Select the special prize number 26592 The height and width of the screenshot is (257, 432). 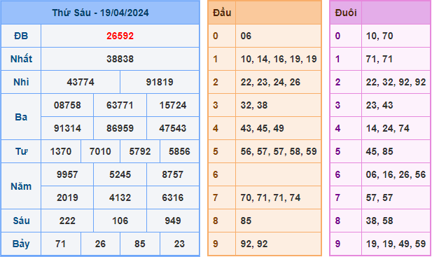(x=120, y=36)
